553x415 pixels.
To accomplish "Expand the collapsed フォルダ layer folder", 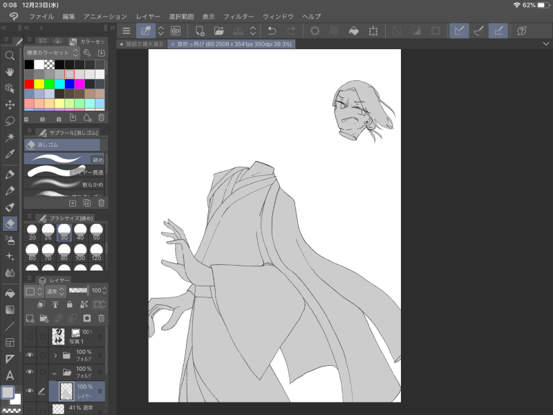I will point(55,356).
